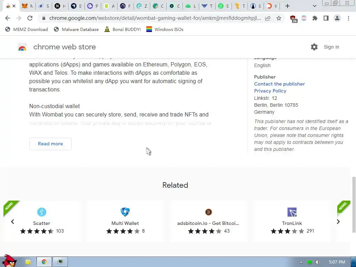Click the Scatter extension icon
The height and width of the screenshot is (267, 356).
(42, 212)
